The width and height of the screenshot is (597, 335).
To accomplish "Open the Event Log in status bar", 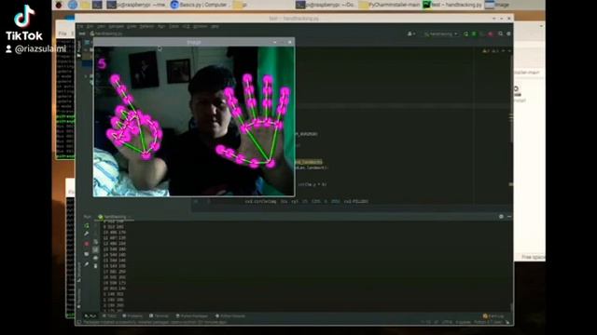I will (x=493, y=316).
